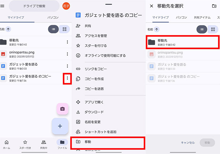Choose 移動先 folder as destination
The width and height of the screenshot is (220, 154).
[x=183, y=42]
